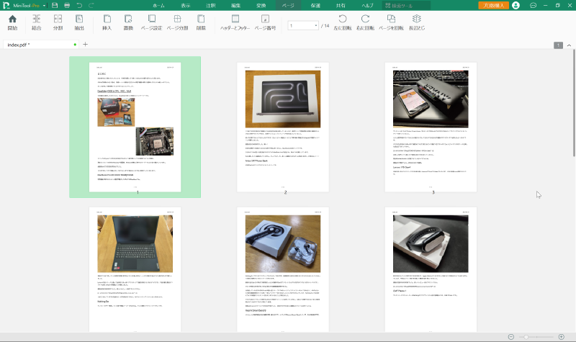This screenshot has width=576, height=342.
Task: Click the save icon in title bar
Action: pyautogui.click(x=55, y=5)
